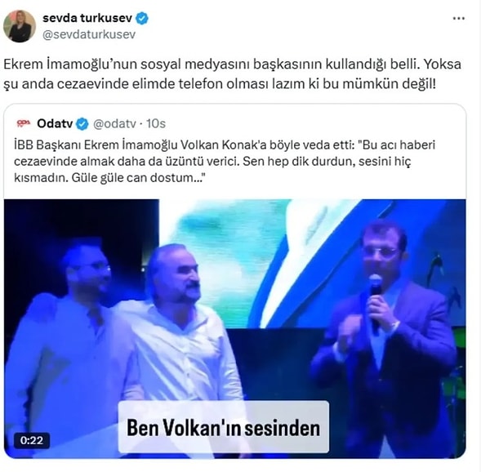Open the three-dot more options menu
Viewport: 490px width, 472px height.
click(x=458, y=19)
